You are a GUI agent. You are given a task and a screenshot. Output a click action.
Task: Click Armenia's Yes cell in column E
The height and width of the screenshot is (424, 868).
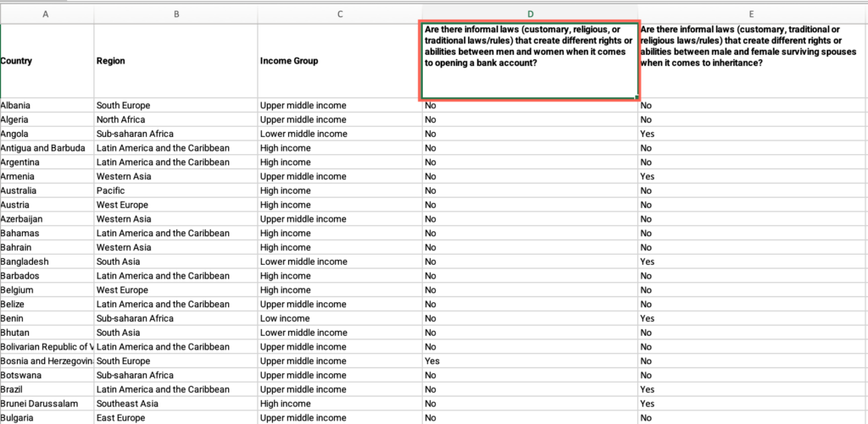[753, 176]
